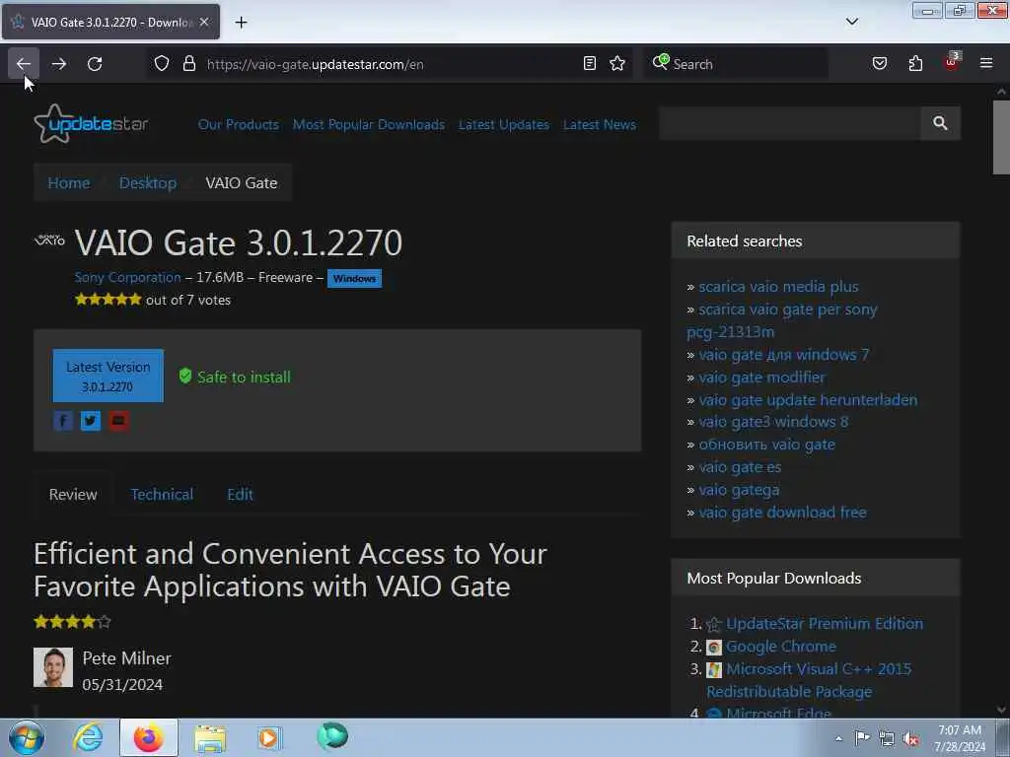Open Windows Media Player taskbar icon

click(269, 738)
